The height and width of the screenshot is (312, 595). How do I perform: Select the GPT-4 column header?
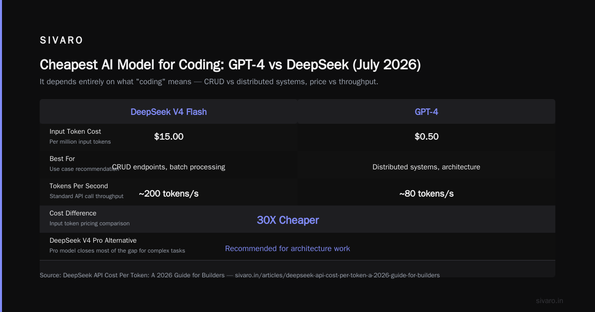tap(426, 112)
